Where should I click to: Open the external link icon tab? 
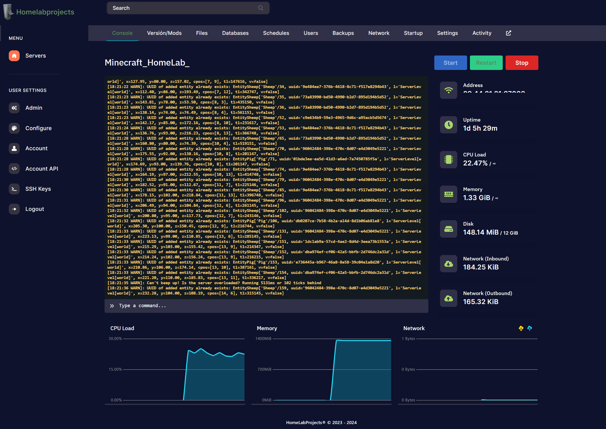[x=508, y=33]
